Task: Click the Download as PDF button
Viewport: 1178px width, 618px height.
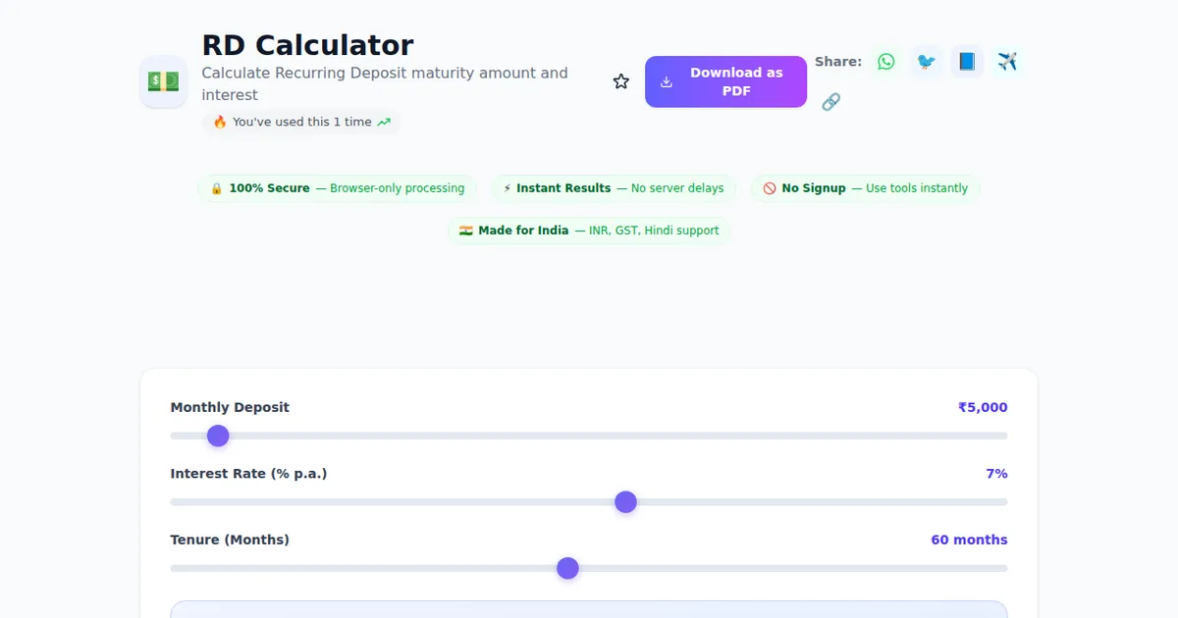Action: click(725, 81)
